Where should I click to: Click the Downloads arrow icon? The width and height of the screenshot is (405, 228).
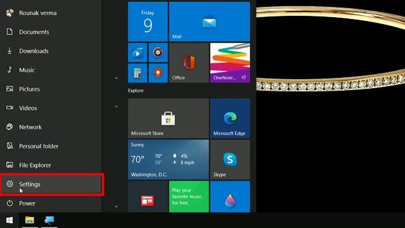pos(9,51)
